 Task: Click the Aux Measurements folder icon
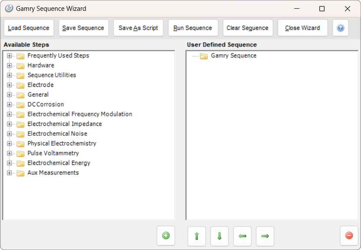point(20,173)
